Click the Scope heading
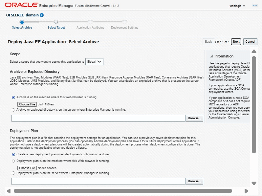This screenshot has height=196, width=262. [15, 54]
